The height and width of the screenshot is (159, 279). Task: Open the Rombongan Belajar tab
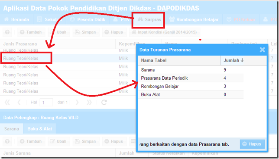[x=194, y=19]
